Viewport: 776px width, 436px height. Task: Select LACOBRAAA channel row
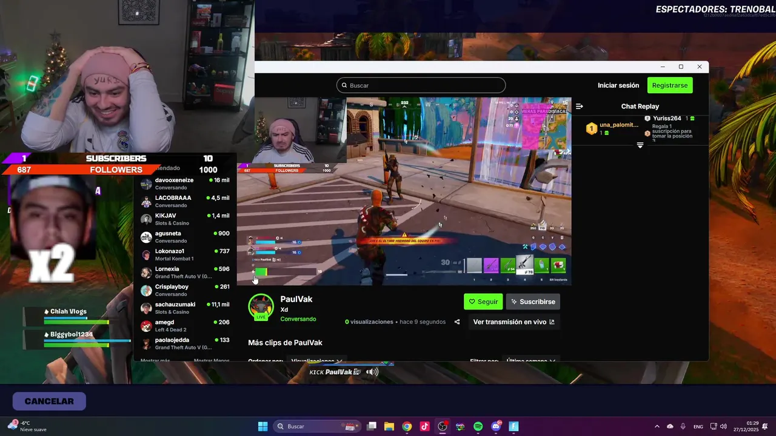pyautogui.click(x=184, y=201)
